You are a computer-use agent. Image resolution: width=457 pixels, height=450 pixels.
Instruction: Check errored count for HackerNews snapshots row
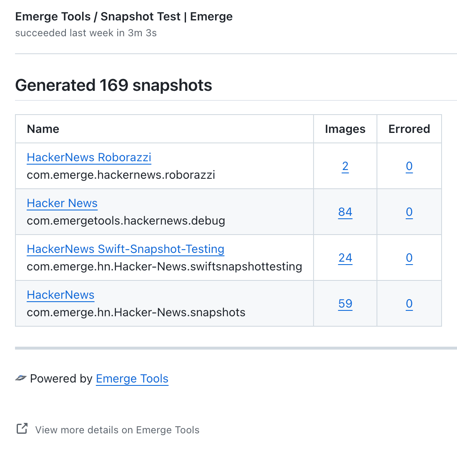tap(409, 303)
